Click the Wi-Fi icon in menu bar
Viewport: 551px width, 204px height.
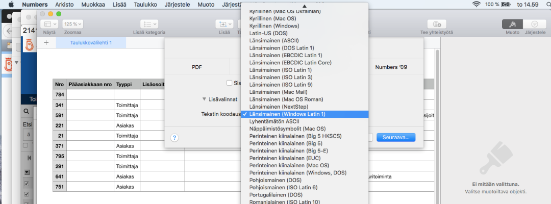(x=477, y=4)
